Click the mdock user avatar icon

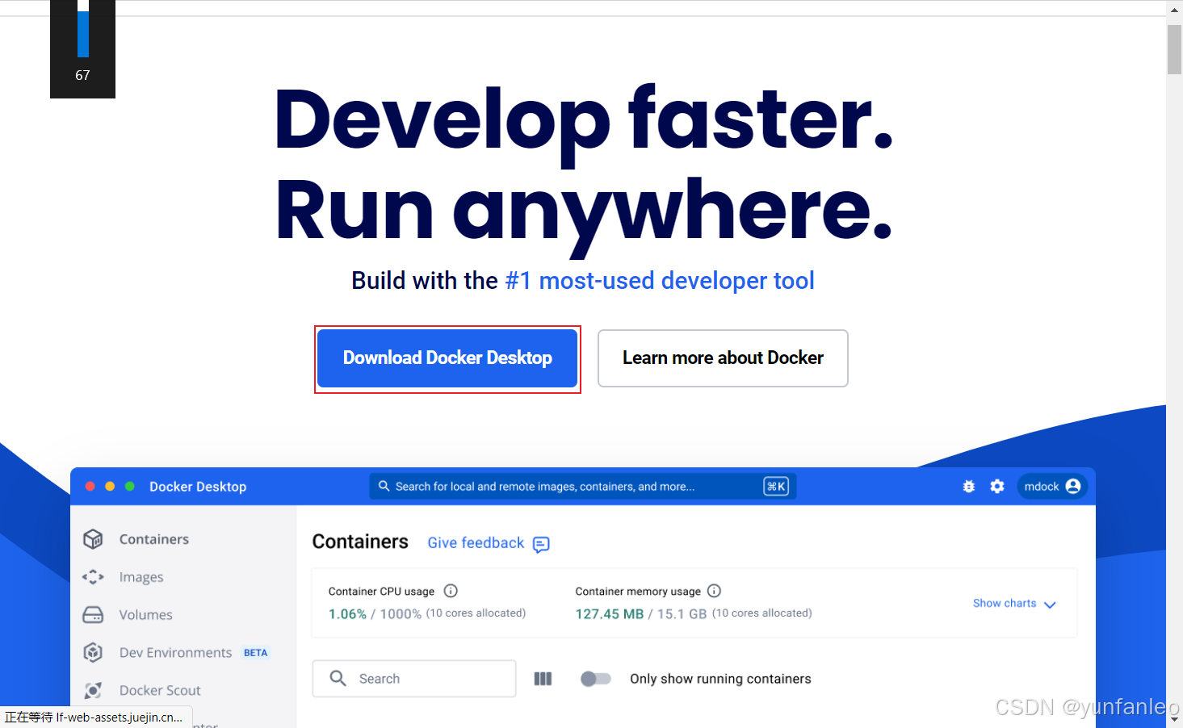[1073, 487]
